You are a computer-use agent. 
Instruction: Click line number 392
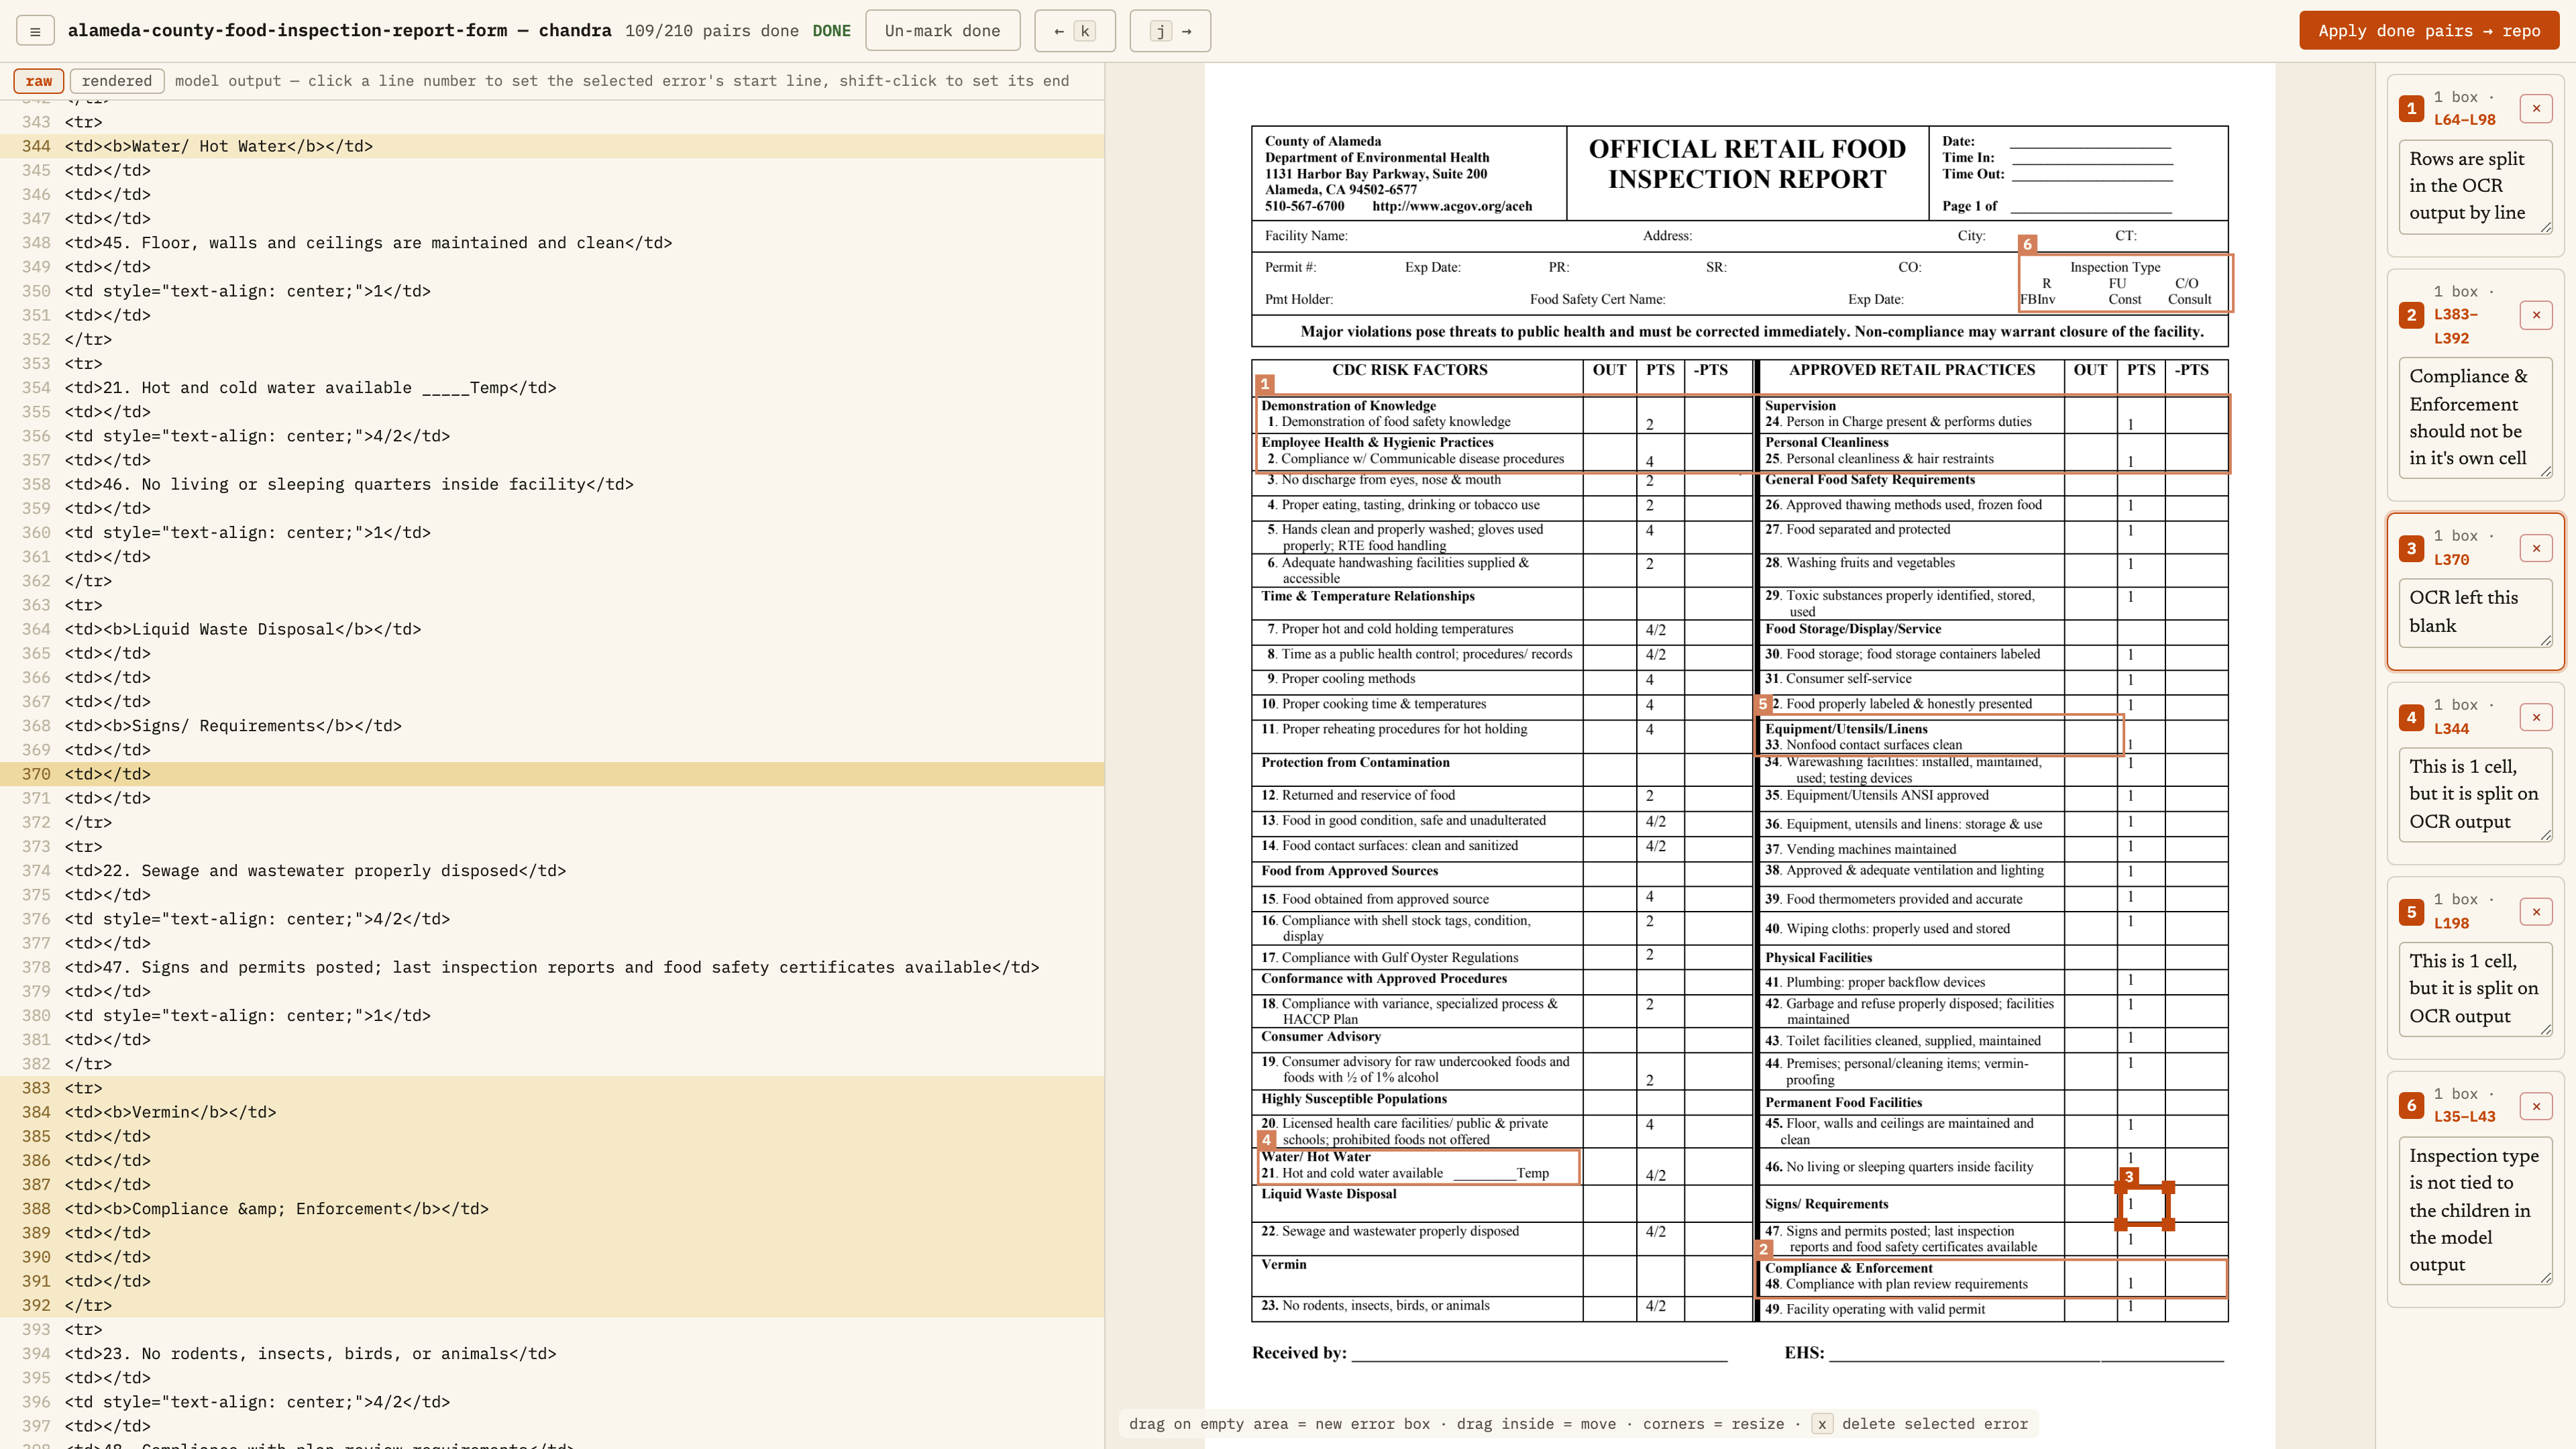[36, 1305]
